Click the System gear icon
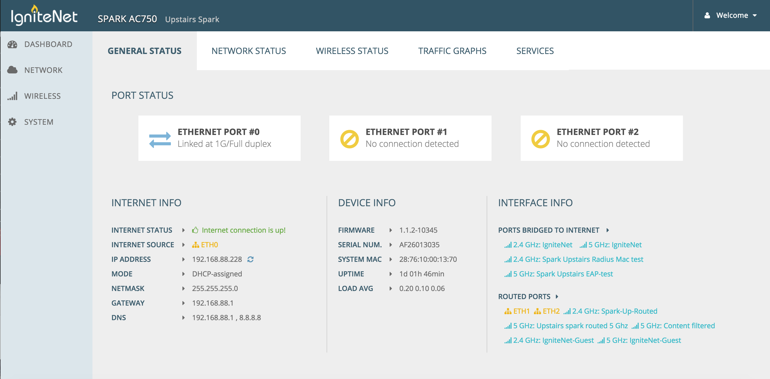 coord(12,122)
